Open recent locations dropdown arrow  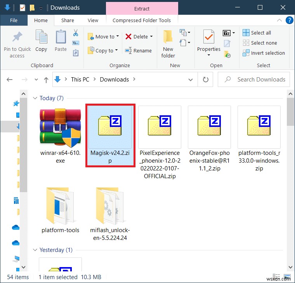36,80
